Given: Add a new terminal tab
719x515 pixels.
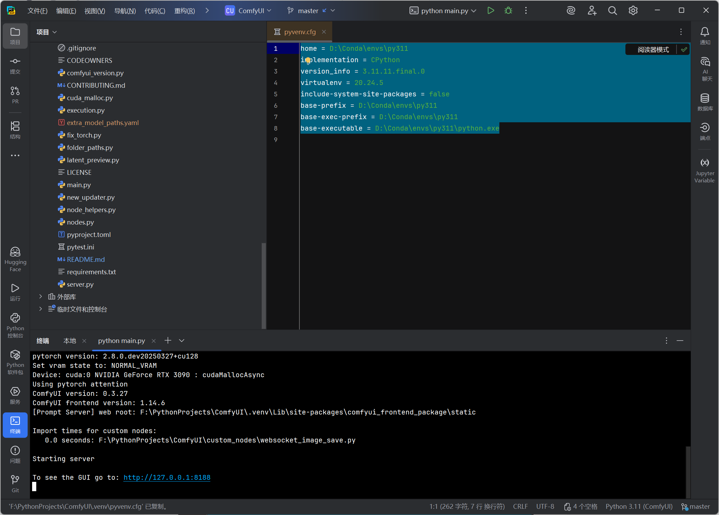Looking at the screenshot, I should point(168,341).
